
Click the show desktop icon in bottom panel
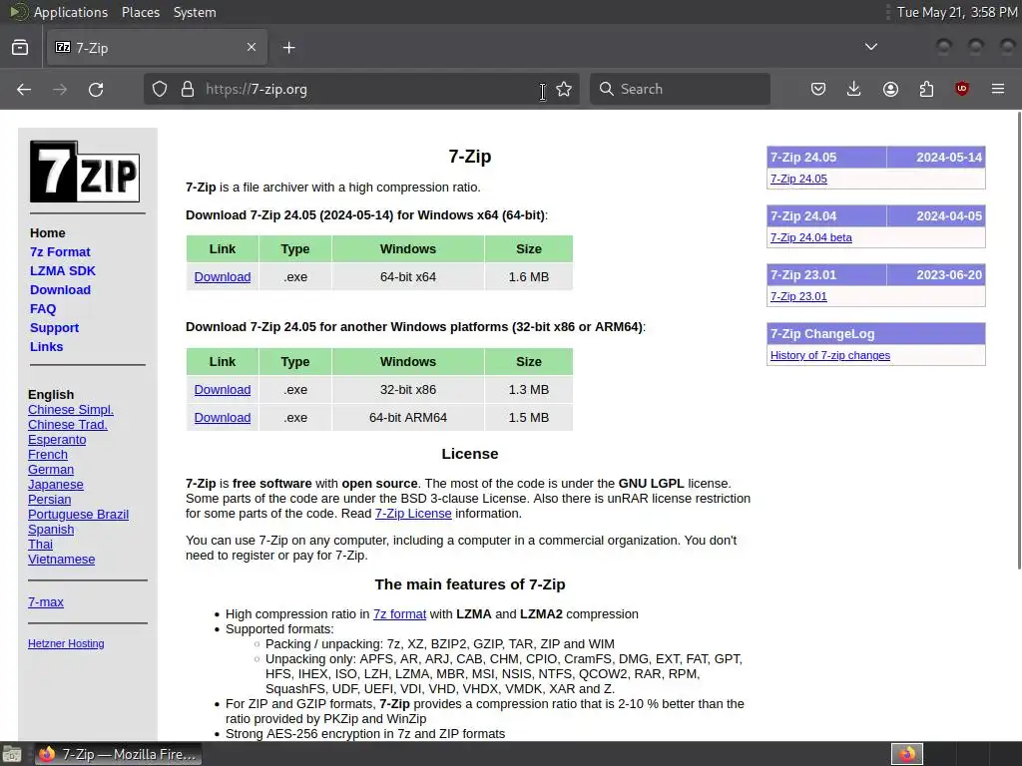[x=12, y=754]
